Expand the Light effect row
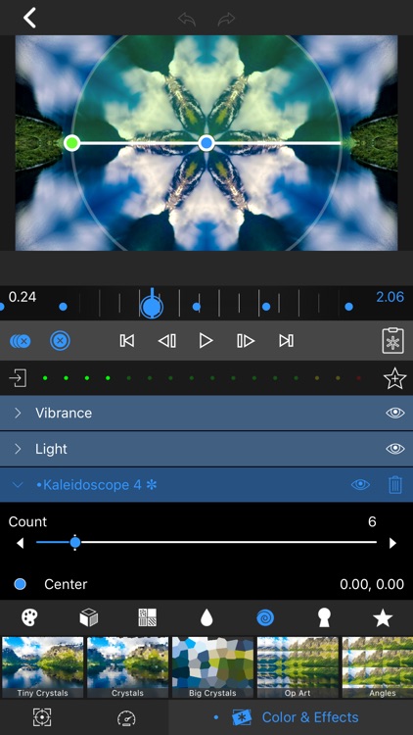413x735 pixels. (x=18, y=449)
